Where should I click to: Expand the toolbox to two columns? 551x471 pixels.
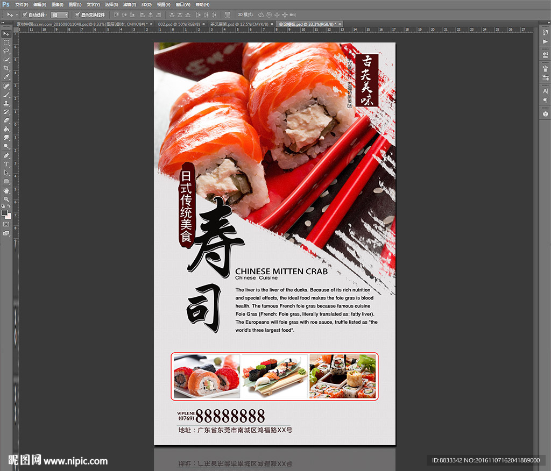point(3,23)
